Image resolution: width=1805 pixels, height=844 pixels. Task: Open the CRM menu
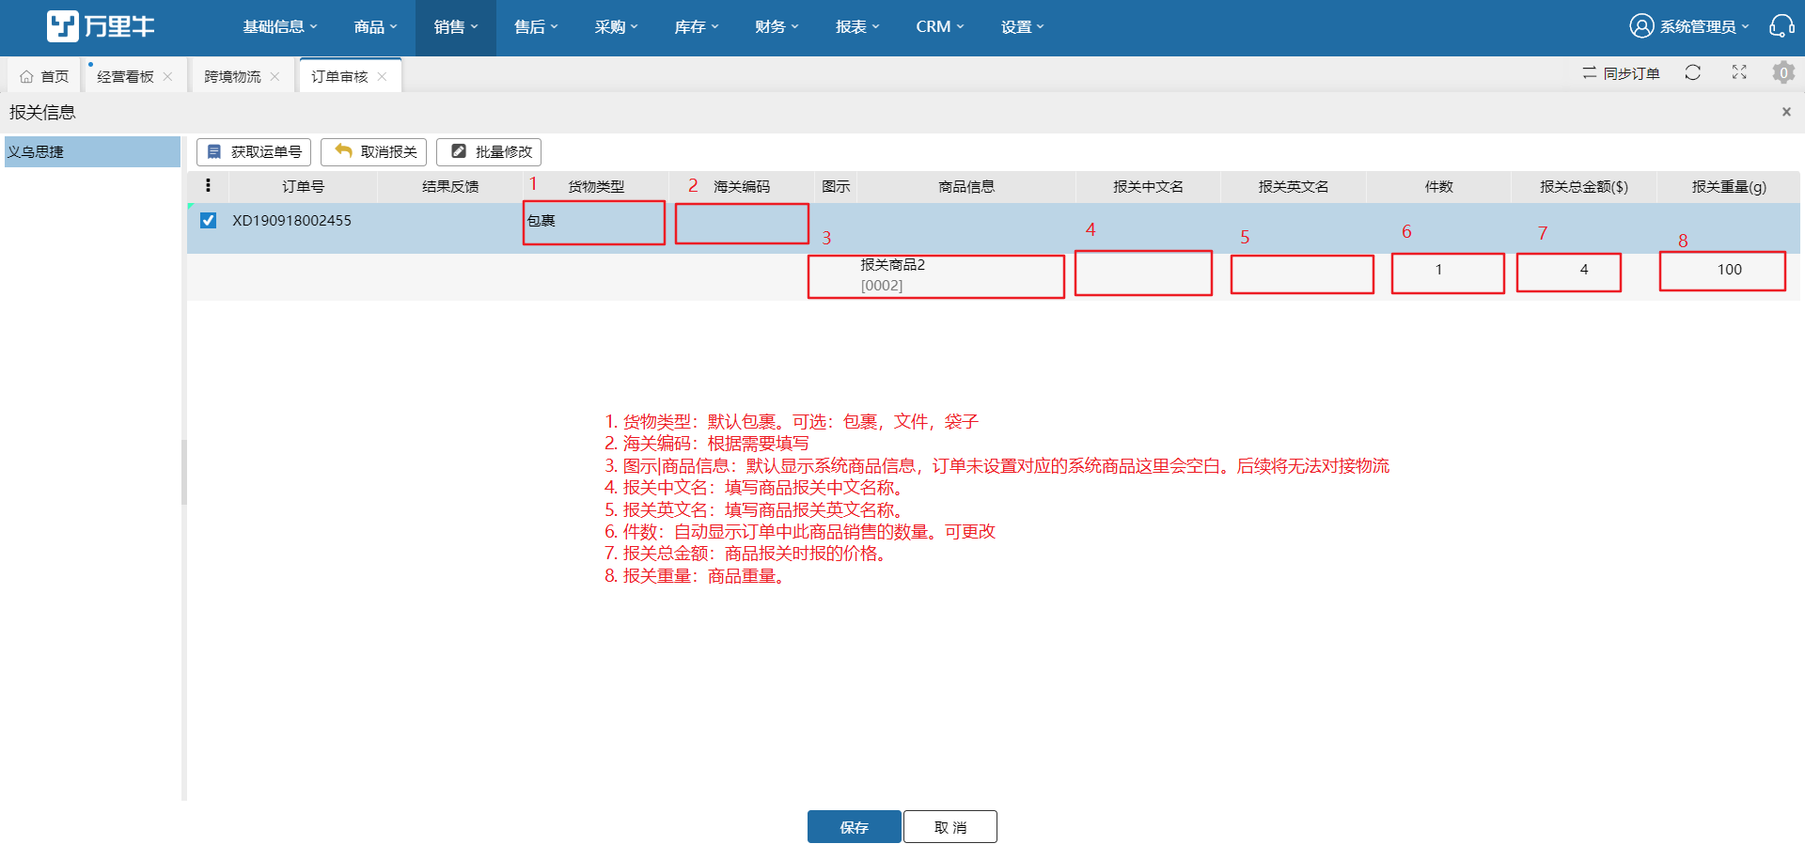point(940,27)
